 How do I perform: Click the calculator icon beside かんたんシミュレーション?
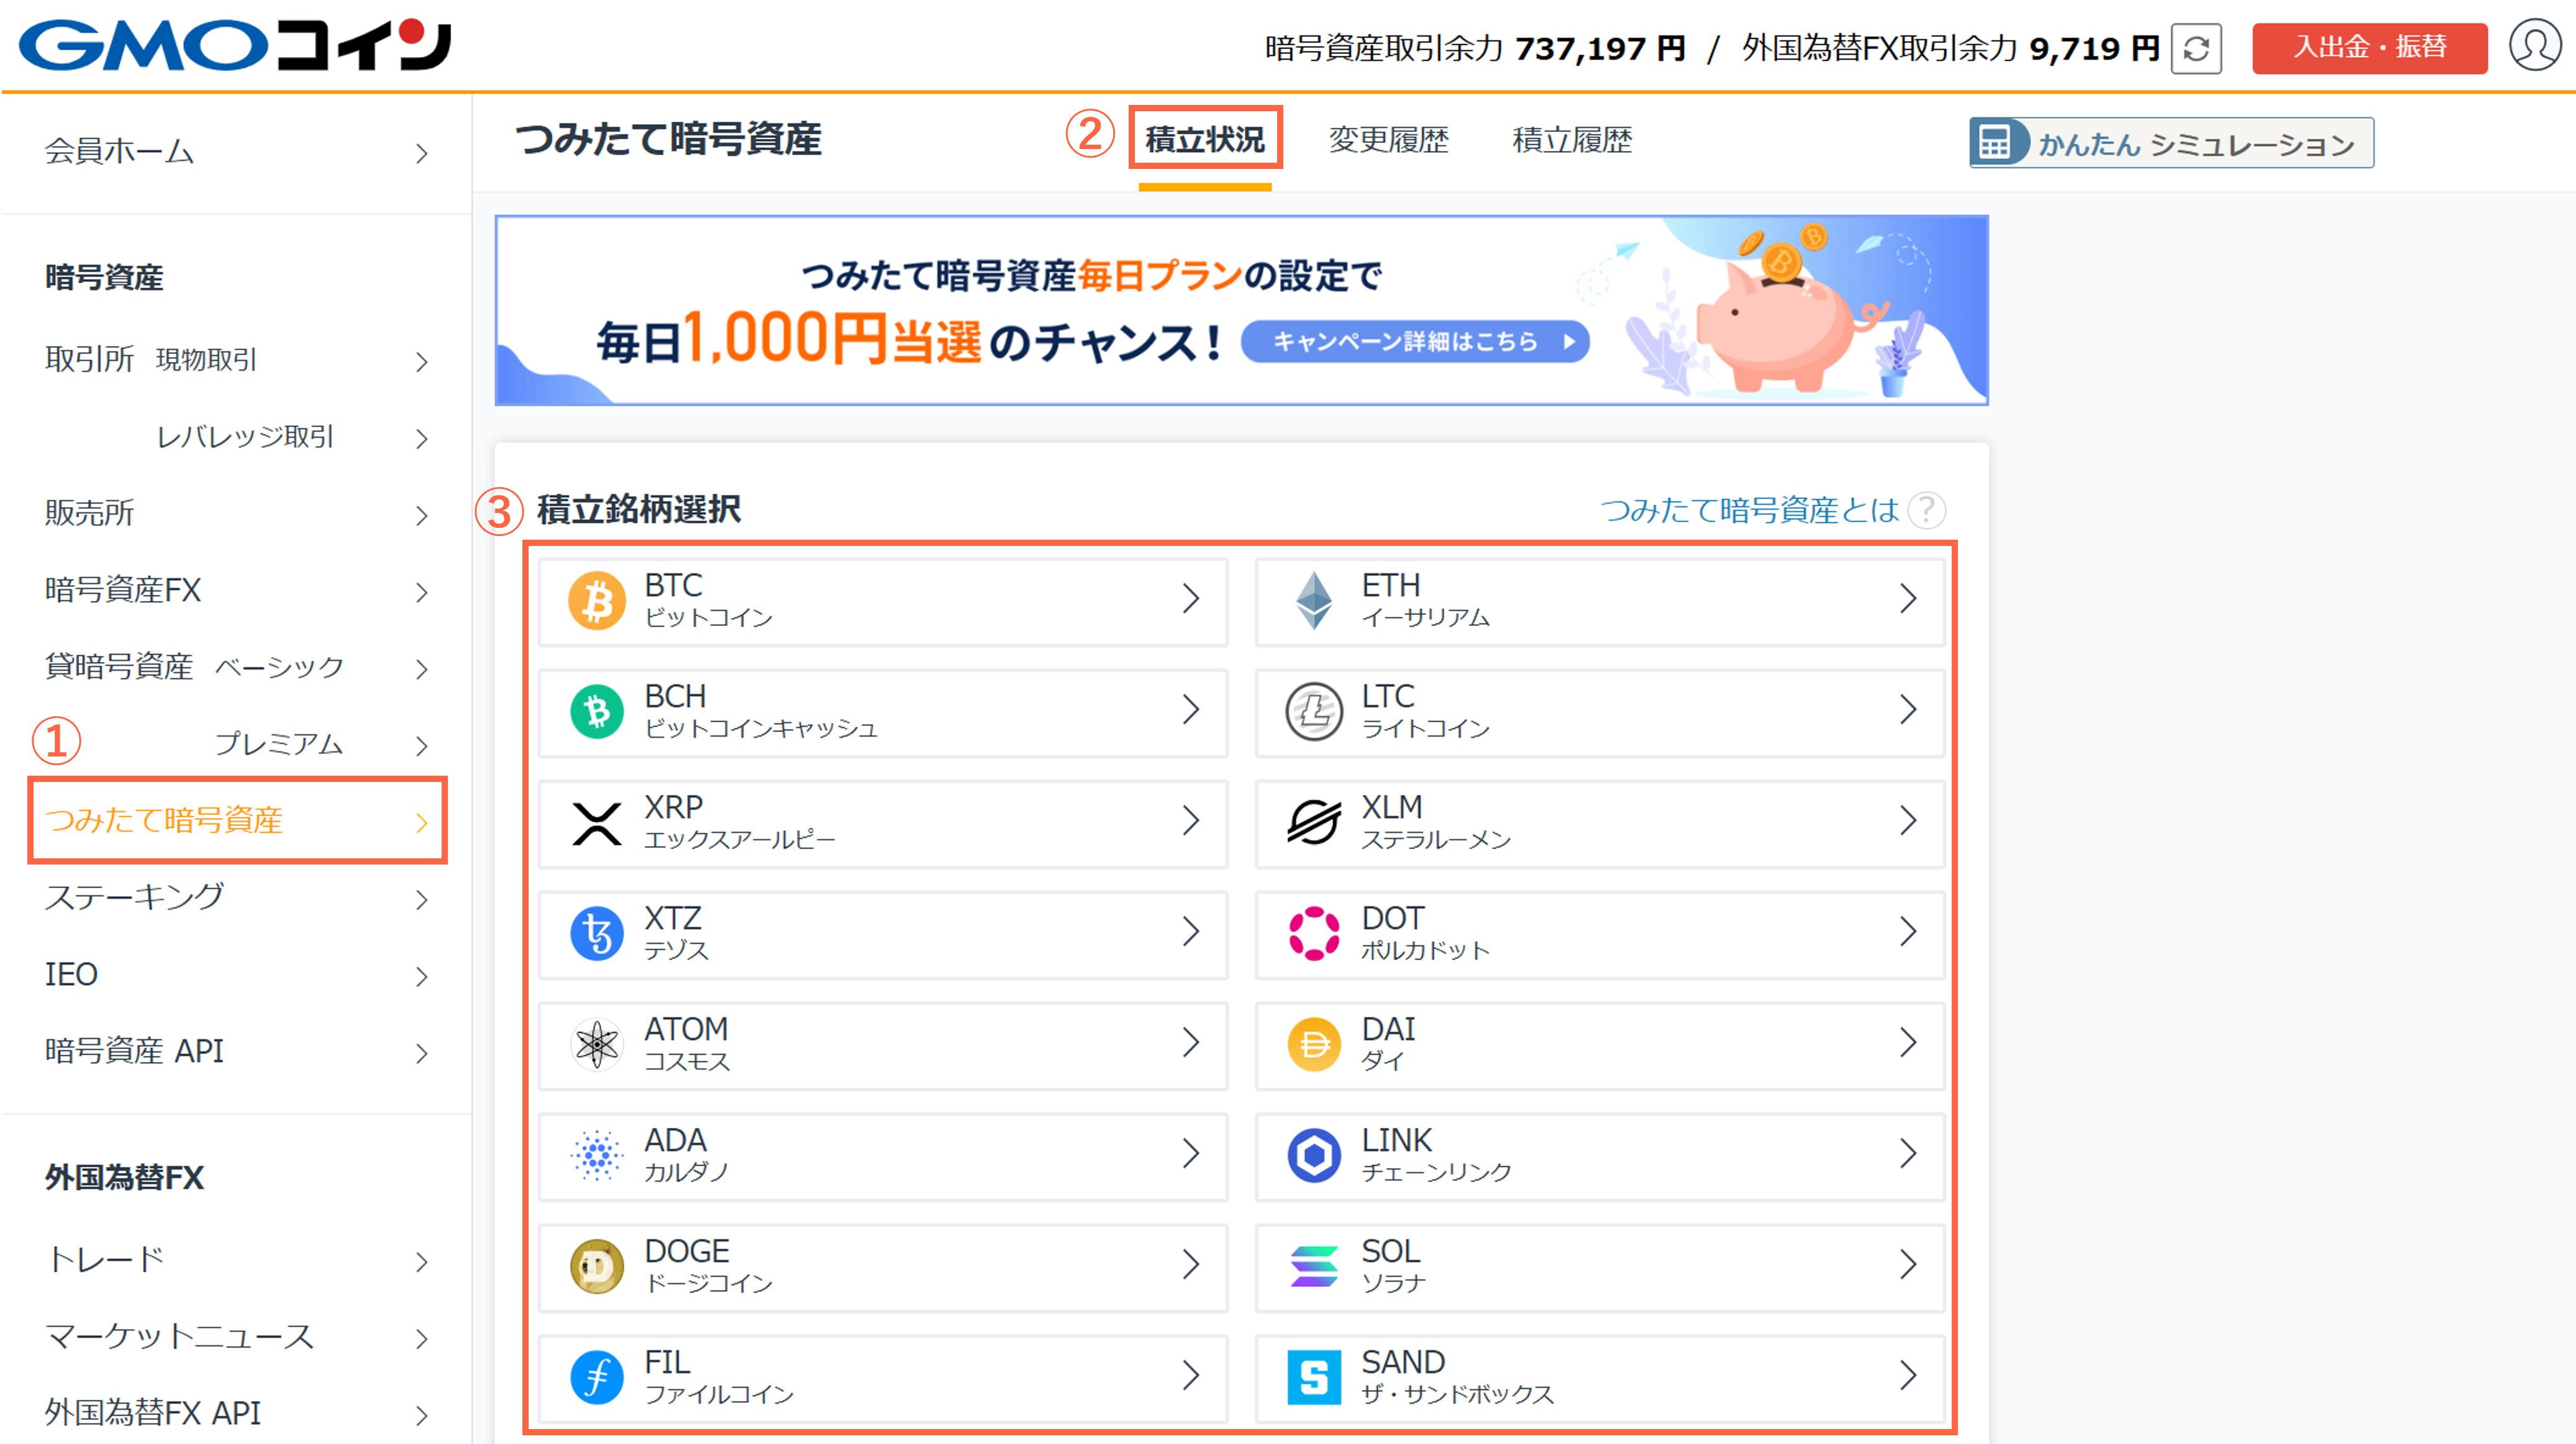[1995, 143]
